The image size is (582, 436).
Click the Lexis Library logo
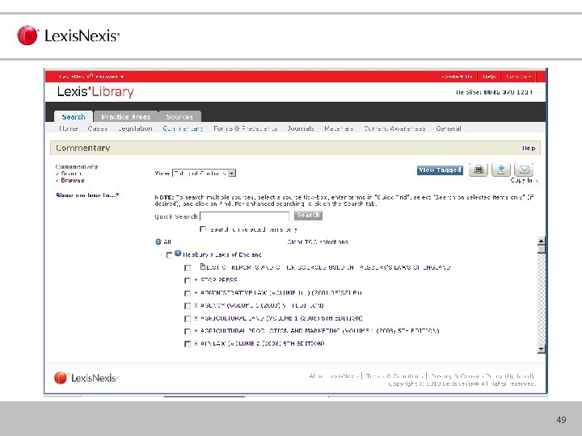(x=95, y=91)
